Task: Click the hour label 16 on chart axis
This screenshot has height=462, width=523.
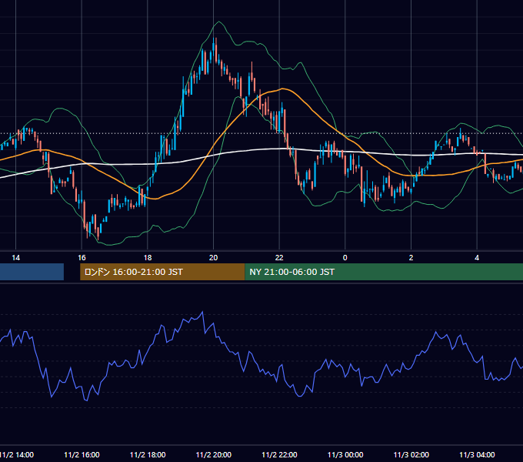Action: coord(82,258)
